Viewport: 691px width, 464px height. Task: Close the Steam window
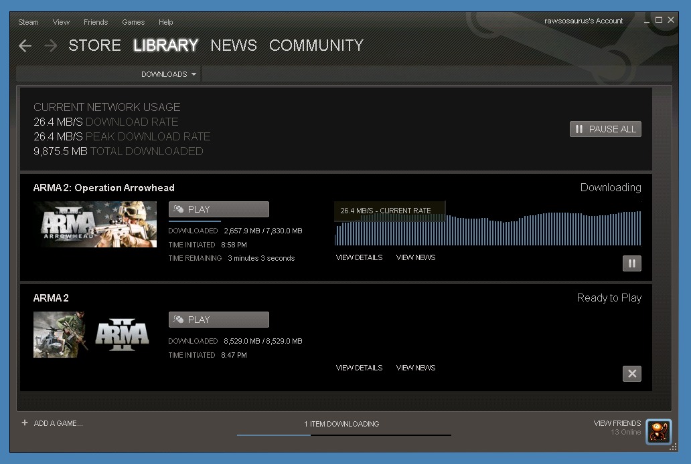coord(671,20)
